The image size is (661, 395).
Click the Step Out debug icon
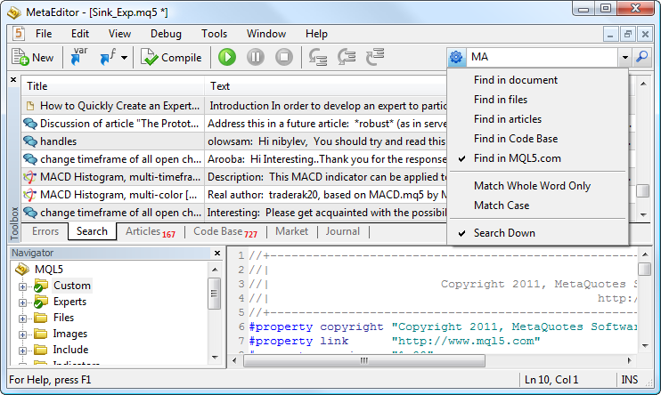click(375, 57)
